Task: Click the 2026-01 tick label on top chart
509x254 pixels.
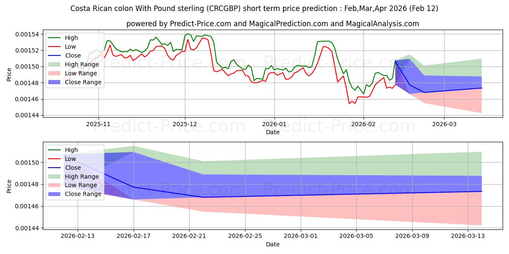Action: (x=274, y=124)
